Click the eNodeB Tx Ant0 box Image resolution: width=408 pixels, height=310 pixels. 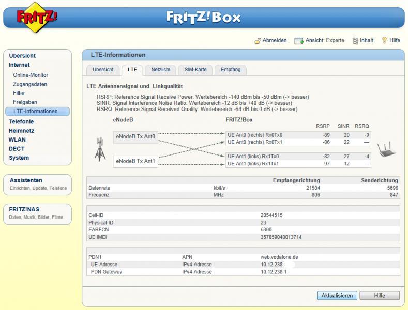point(135,137)
